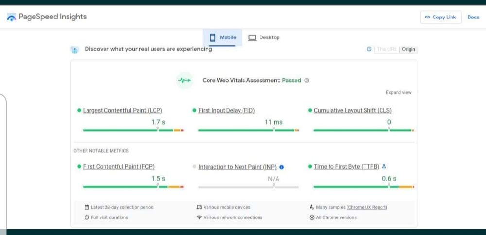Open First Contentful Paint (FCP) link
Viewport: 486px width, 235px height.
[119, 167]
